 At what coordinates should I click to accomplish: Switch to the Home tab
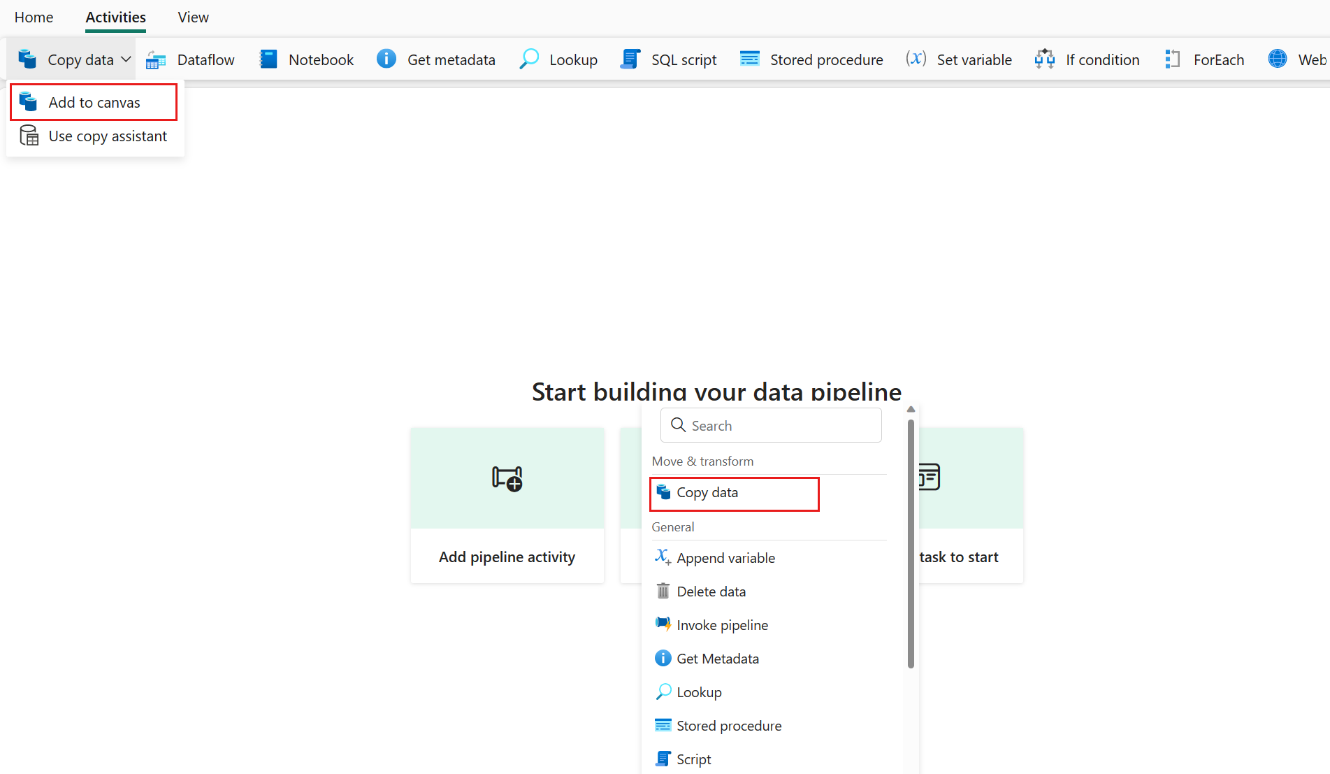point(34,17)
